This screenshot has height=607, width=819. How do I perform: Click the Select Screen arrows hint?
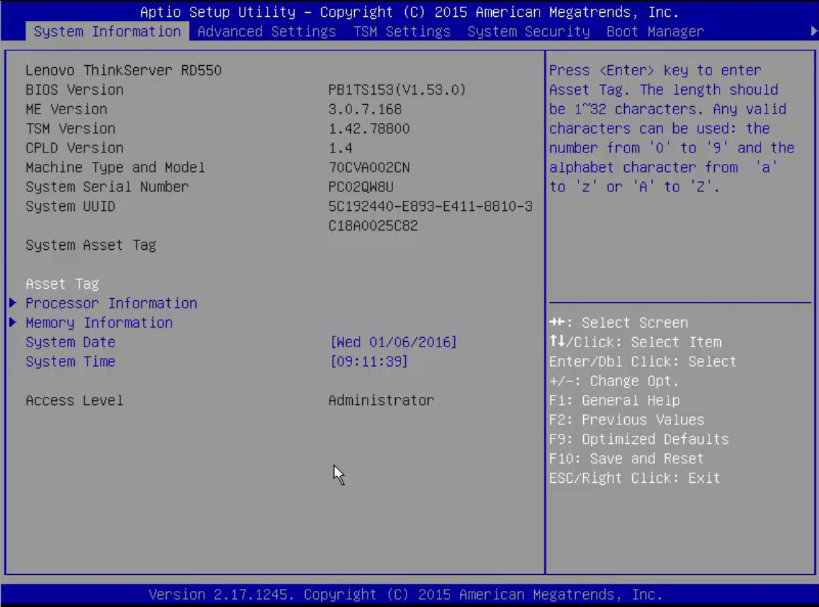point(619,322)
